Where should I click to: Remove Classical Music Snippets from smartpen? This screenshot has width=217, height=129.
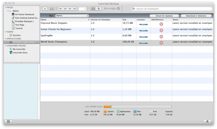161,24
